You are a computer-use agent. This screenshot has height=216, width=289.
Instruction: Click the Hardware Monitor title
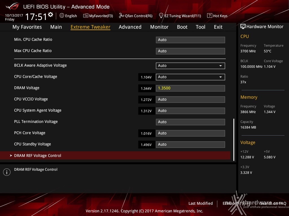[x=265, y=27]
